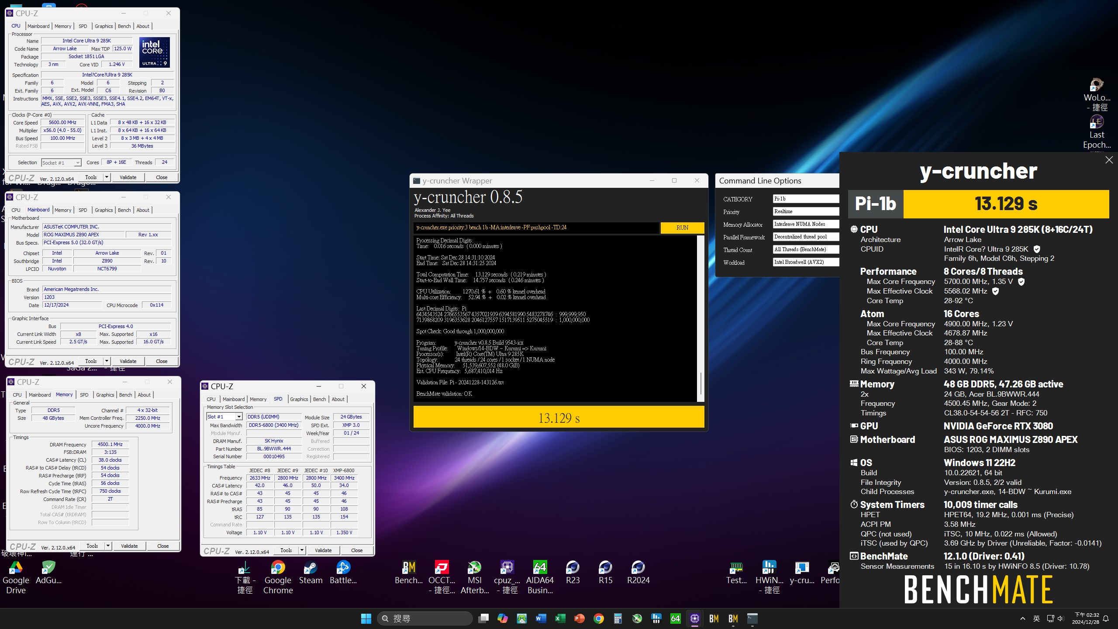This screenshot has height=629, width=1118.
Task: Launch the Battle.net desktop shortcut
Action: point(343,573)
